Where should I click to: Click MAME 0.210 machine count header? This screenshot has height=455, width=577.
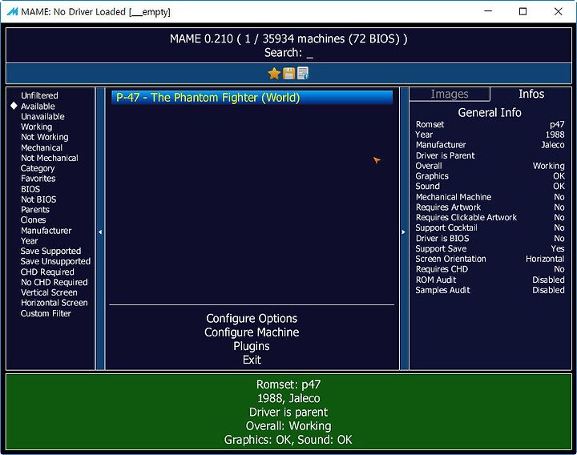pos(288,39)
